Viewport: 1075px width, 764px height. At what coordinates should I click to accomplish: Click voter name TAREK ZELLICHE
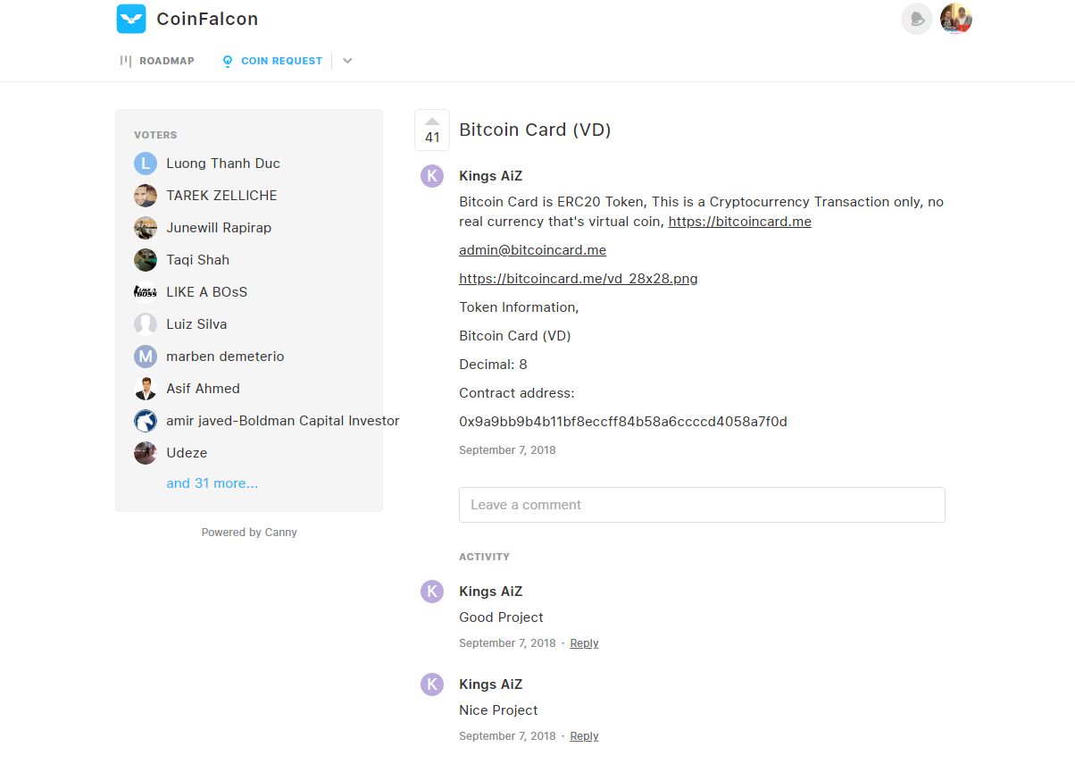[221, 196]
